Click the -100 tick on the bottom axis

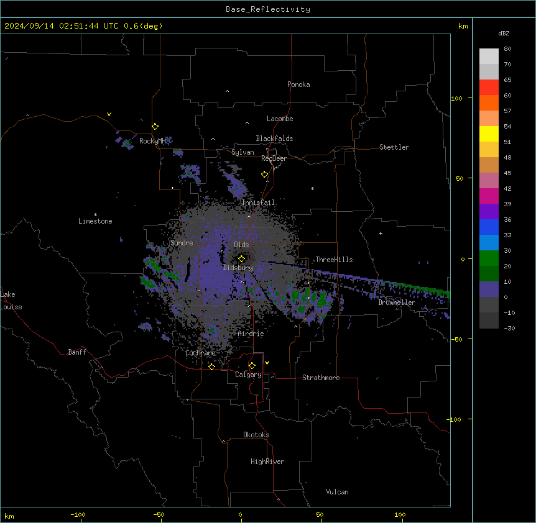point(78,514)
